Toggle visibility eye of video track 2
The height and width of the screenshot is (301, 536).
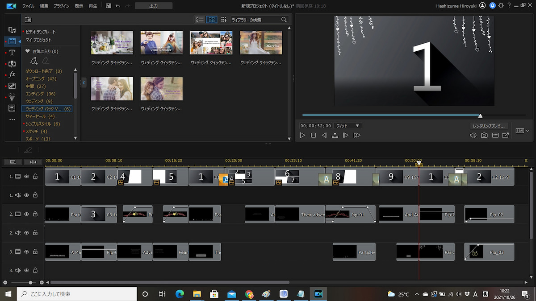point(26,214)
